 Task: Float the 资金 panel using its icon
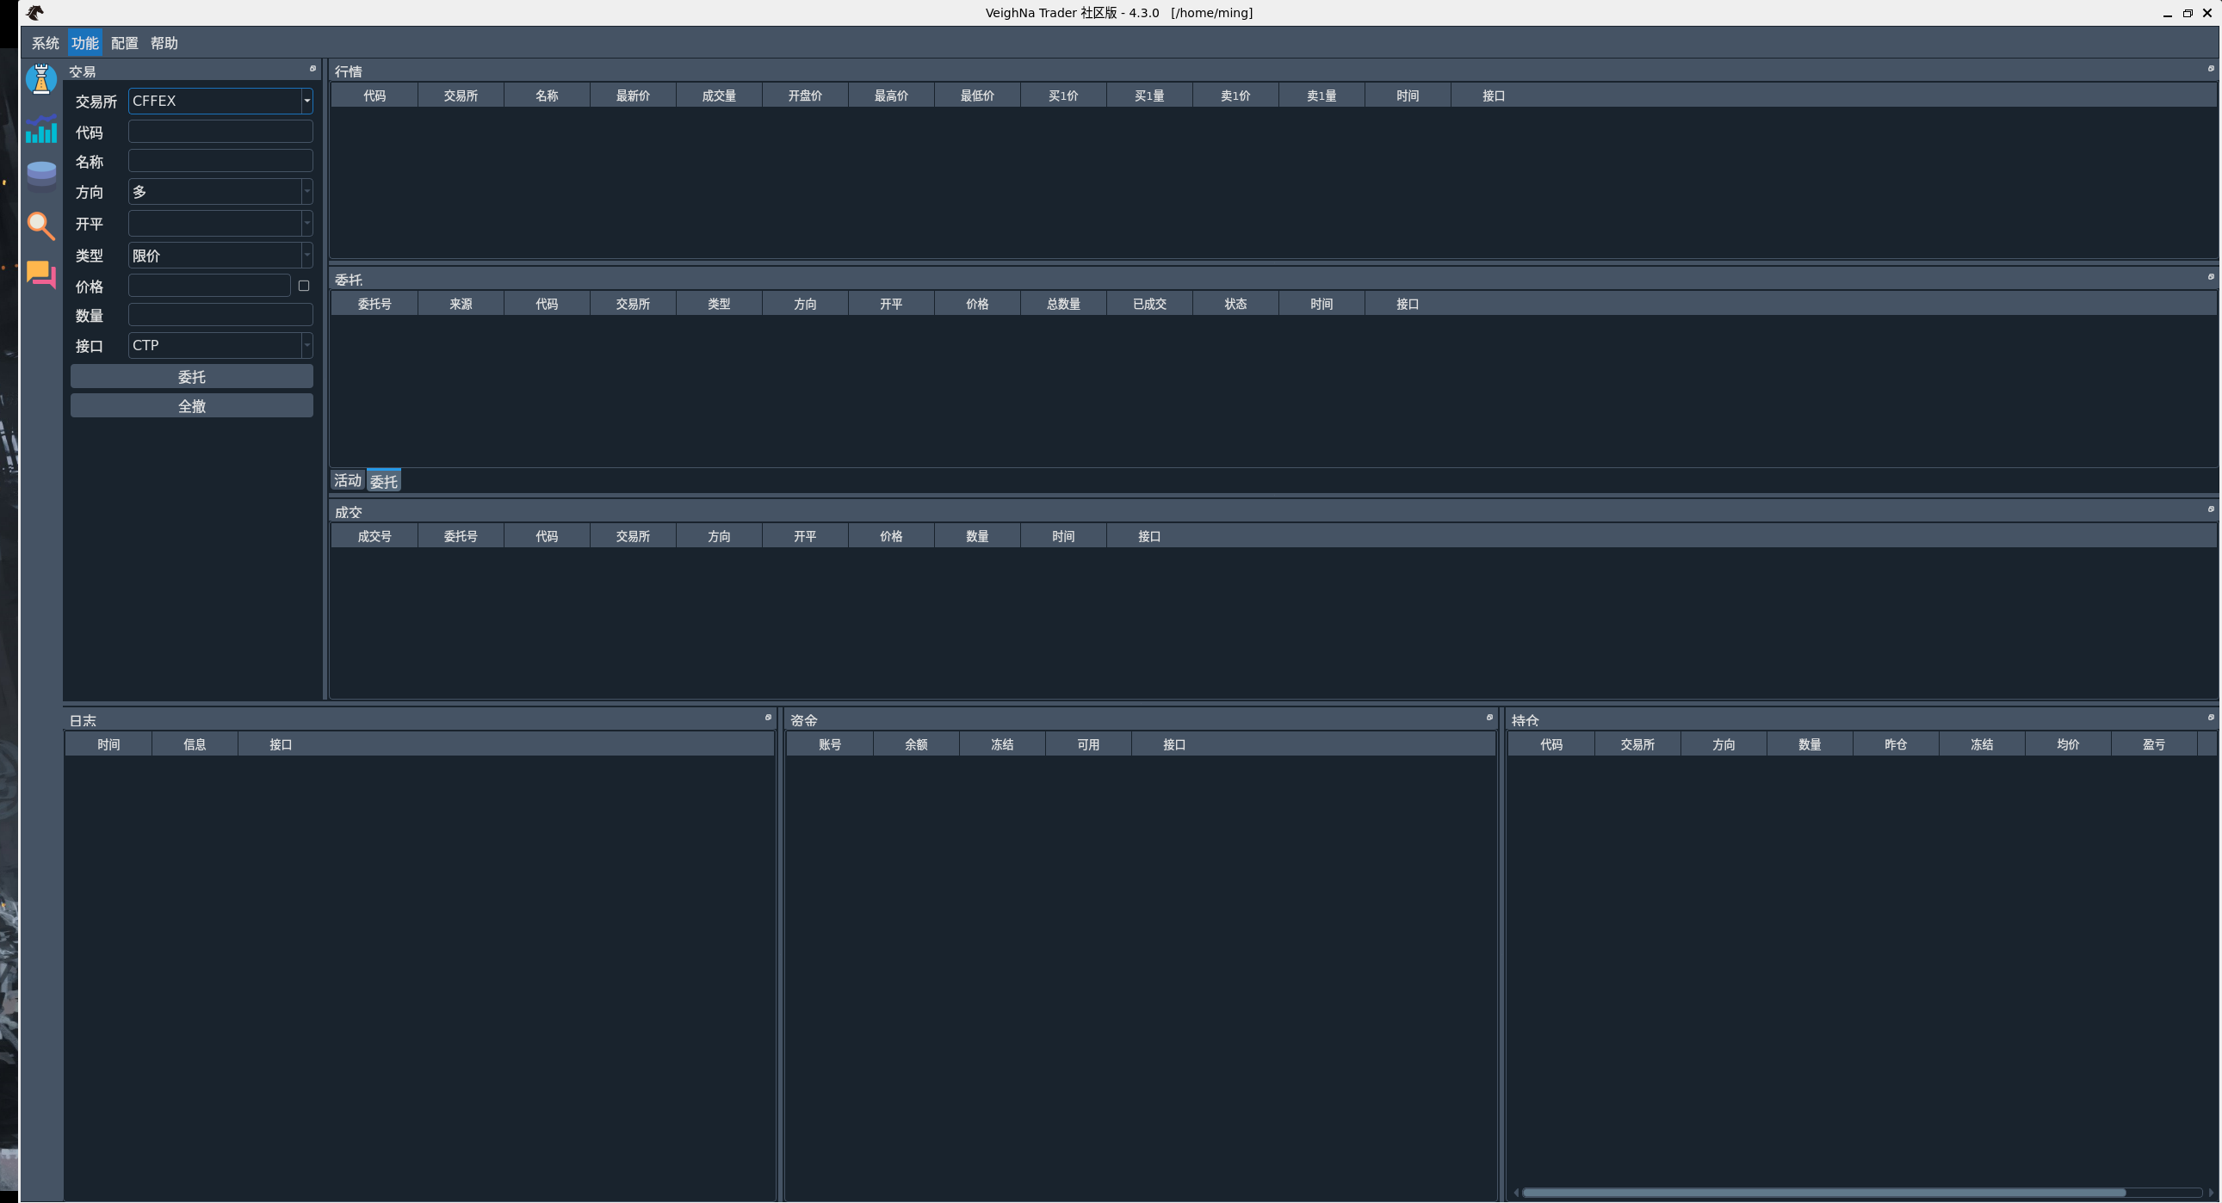pos(1489,718)
